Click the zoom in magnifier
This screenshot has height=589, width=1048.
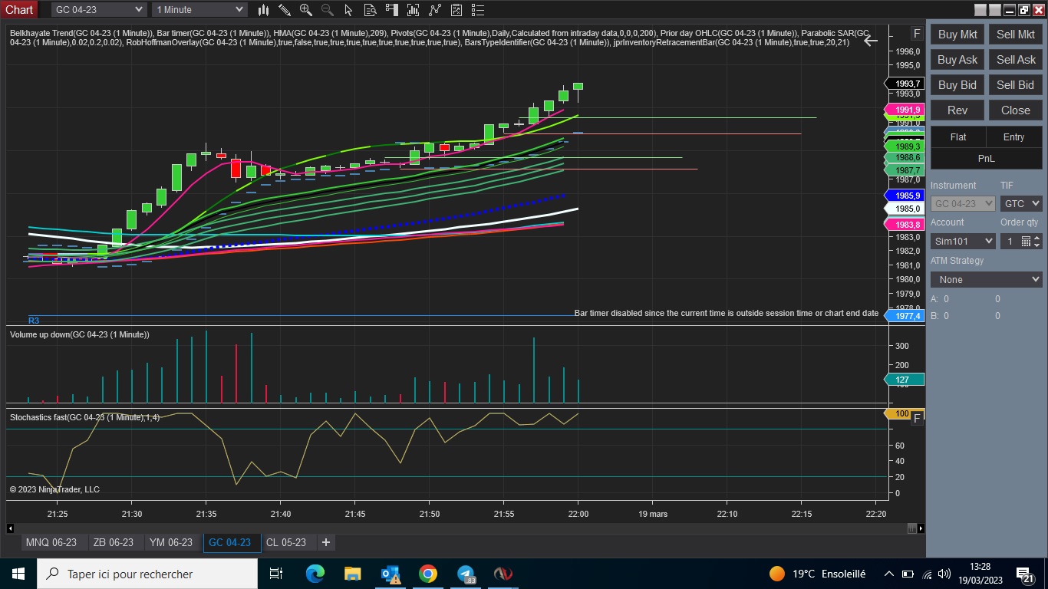tap(306, 10)
